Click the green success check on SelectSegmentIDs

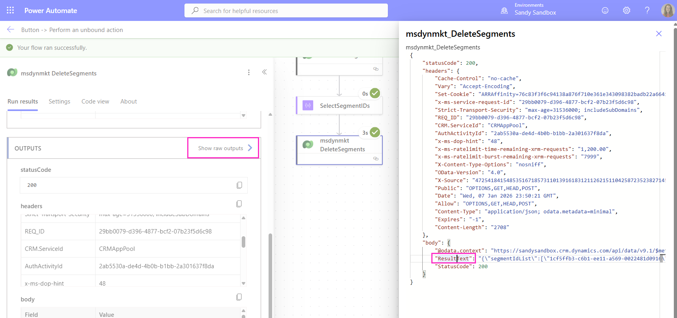point(375,93)
